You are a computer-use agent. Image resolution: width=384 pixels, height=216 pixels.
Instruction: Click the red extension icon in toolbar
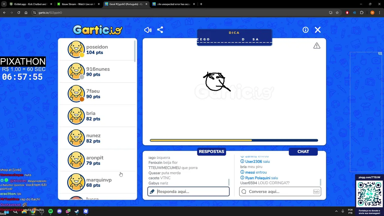[x=347, y=13]
